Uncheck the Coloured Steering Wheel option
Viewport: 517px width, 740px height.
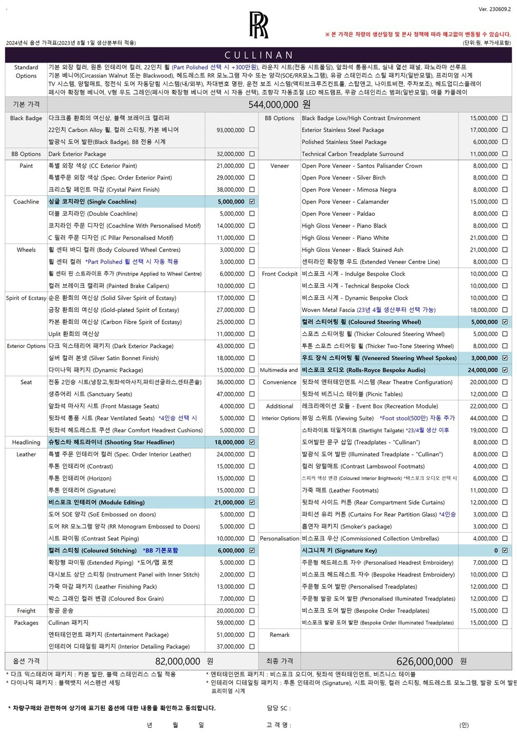point(505,322)
